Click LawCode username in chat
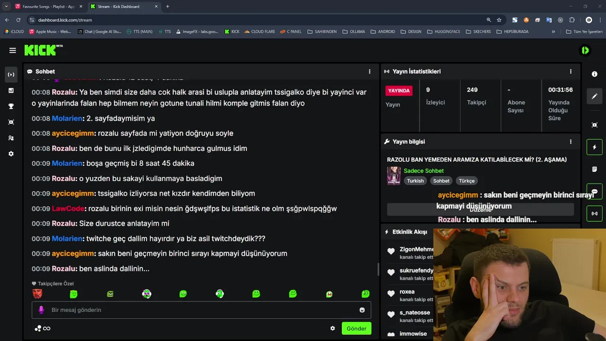This screenshot has height=341, width=606. (68, 208)
